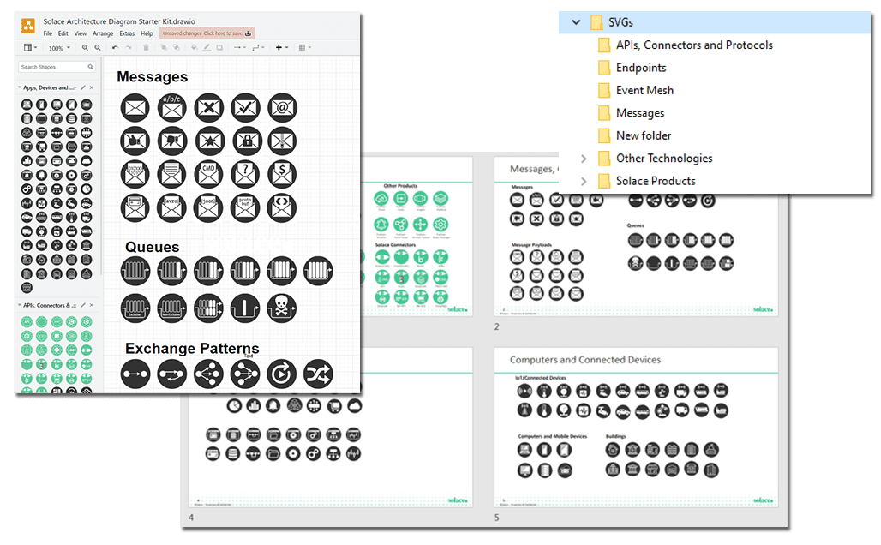Select the plain envelope message shape
Viewport: 881px width, 545px height.
tap(135, 105)
